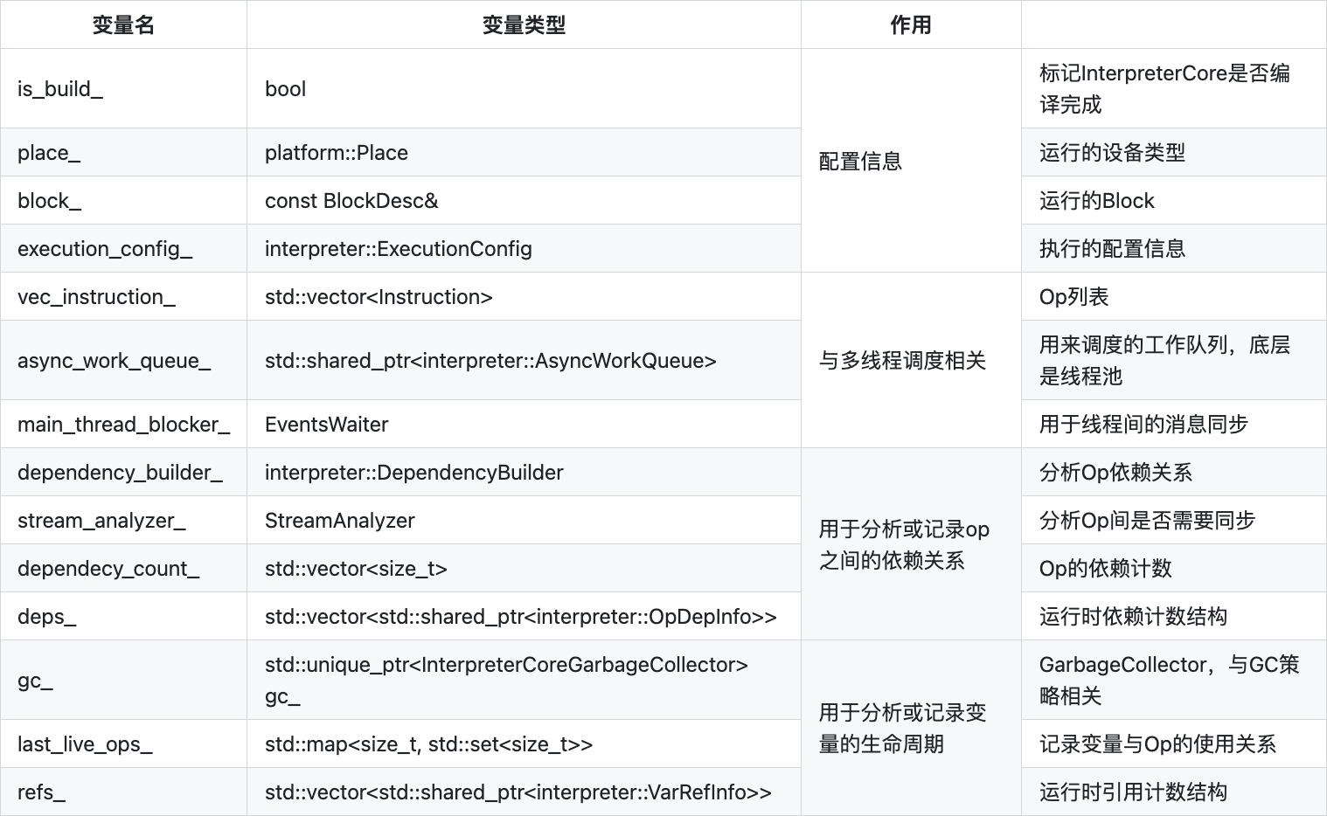Click the EventsWaiter type cell
This screenshot has height=816, width=1327.
tap(524, 424)
